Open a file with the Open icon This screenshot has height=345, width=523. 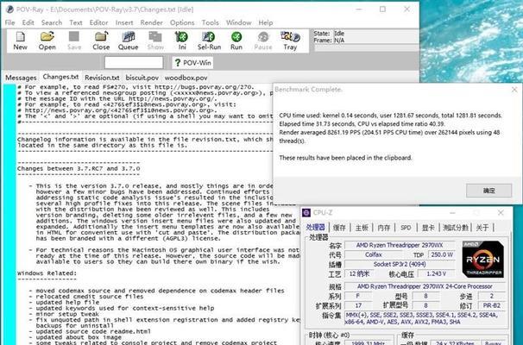tap(47, 41)
